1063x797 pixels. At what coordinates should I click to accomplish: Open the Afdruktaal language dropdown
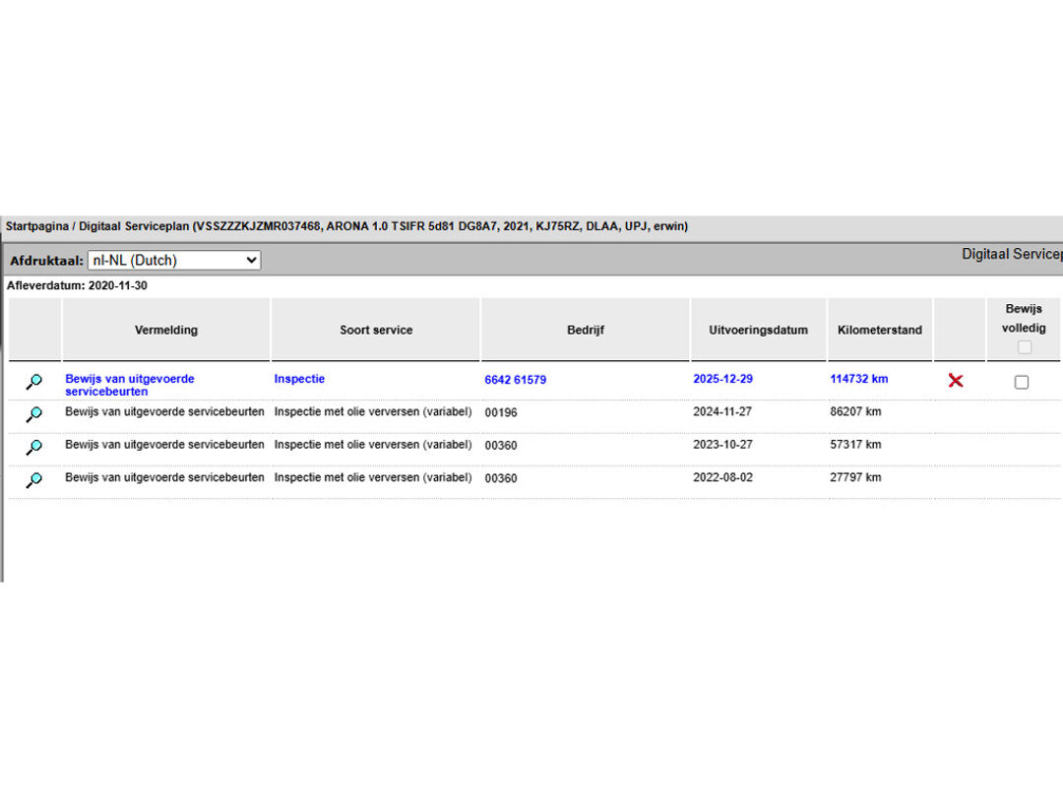pyautogui.click(x=174, y=261)
